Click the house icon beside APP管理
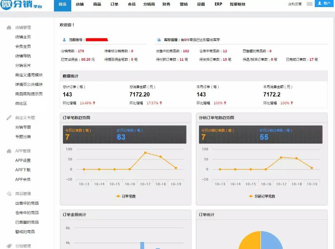The height and width of the screenshot is (249, 335). 9,151
